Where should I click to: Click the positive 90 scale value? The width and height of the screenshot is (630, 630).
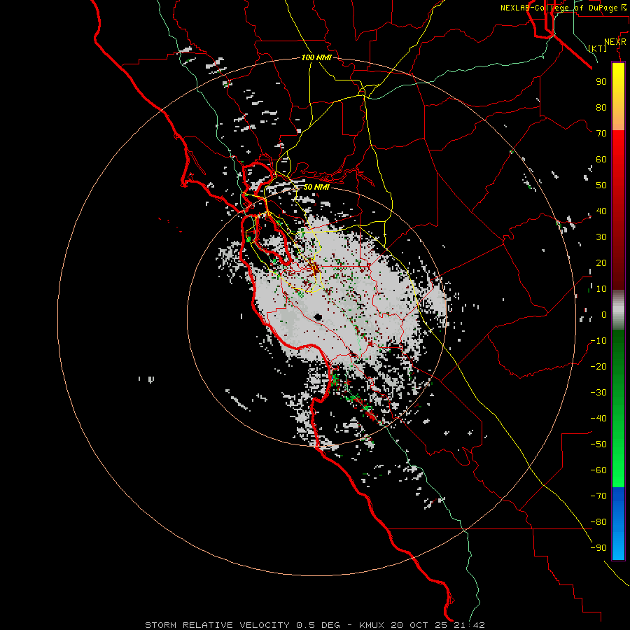[601, 82]
